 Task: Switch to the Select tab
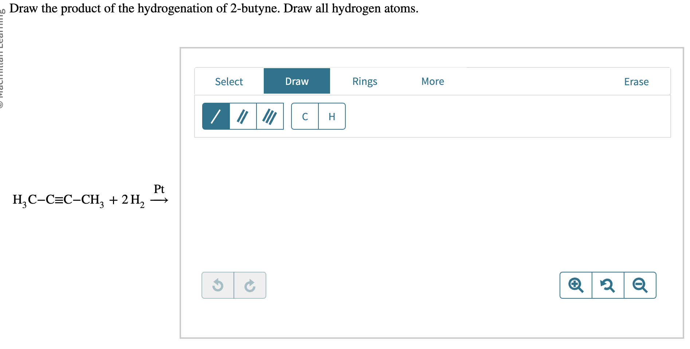click(229, 82)
